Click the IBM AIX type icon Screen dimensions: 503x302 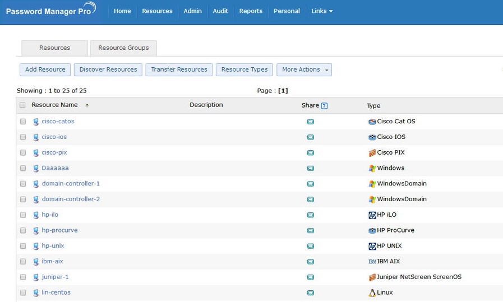372,262
